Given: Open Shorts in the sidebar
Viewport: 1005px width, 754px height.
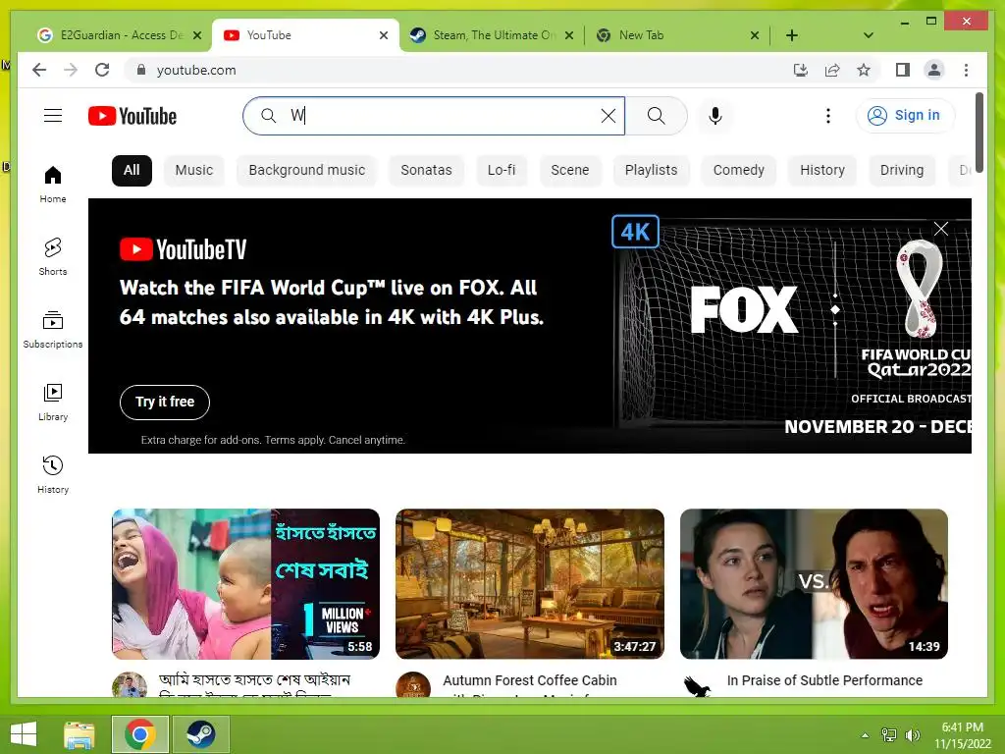Looking at the screenshot, I should coord(53,256).
